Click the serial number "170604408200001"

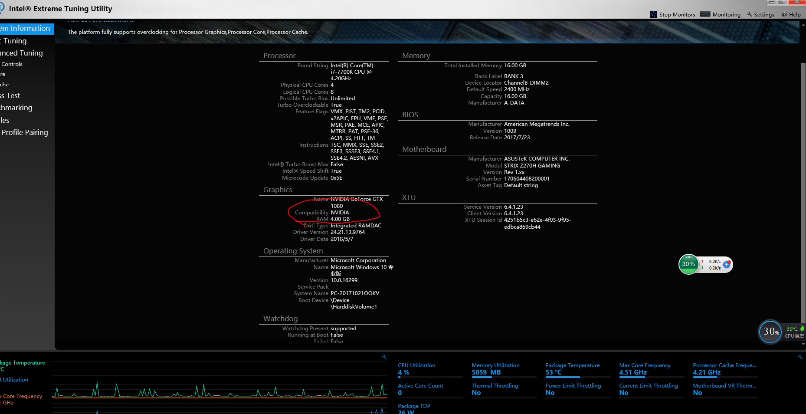527,179
